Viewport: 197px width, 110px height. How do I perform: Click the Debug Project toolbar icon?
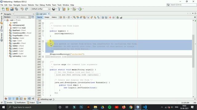(74, 9)
